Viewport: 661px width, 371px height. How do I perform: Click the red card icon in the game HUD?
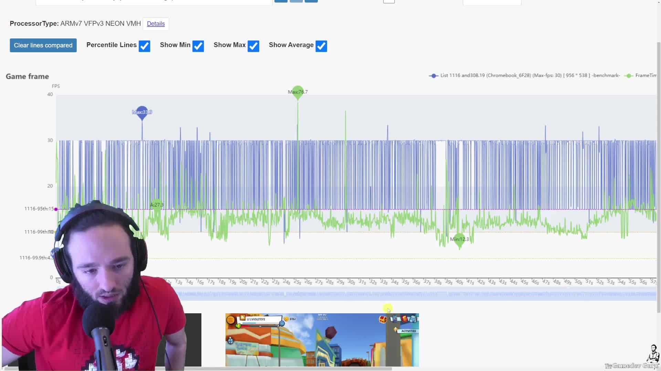click(405, 319)
